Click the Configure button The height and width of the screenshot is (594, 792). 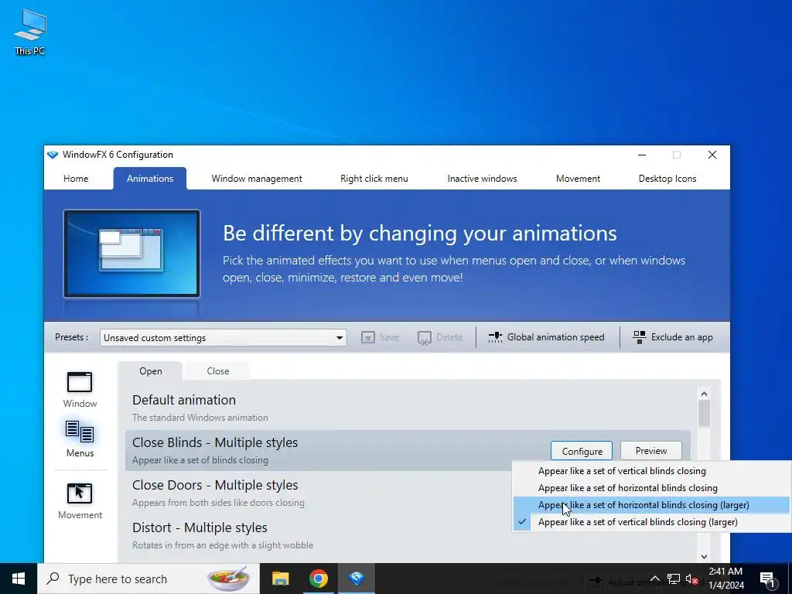[582, 451]
